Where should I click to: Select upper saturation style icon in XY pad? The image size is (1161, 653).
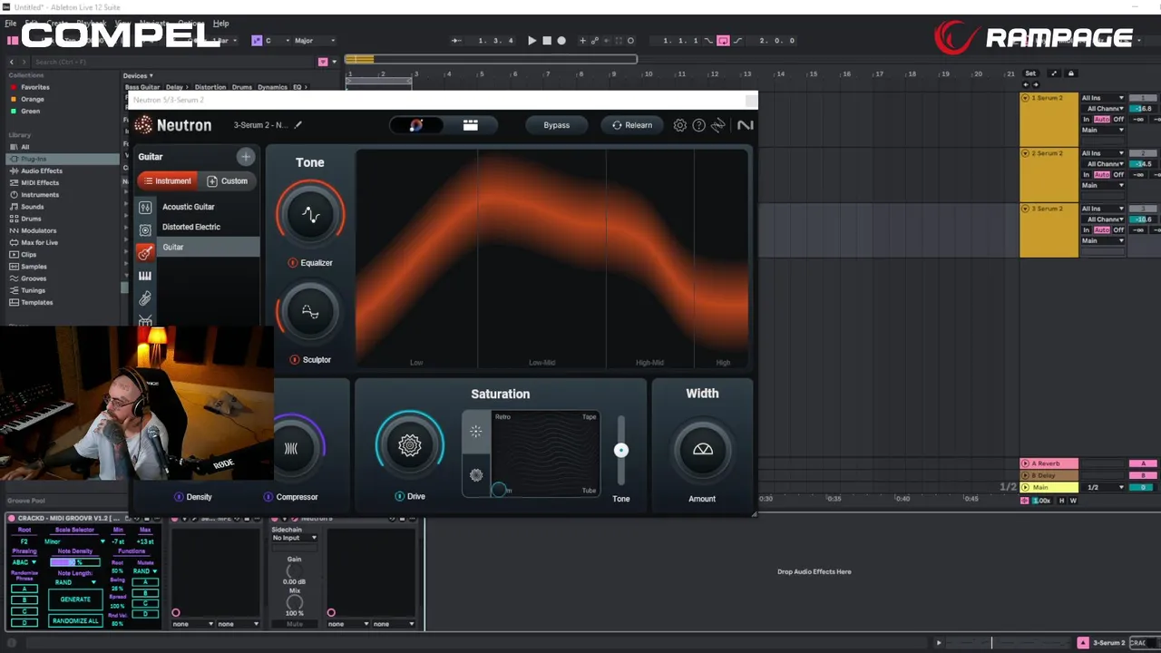(476, 432)
